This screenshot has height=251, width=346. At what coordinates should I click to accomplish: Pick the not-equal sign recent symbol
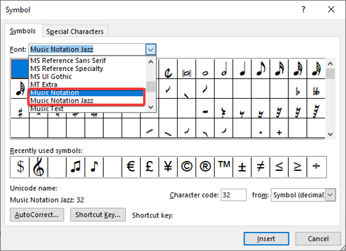coord(261,167)
